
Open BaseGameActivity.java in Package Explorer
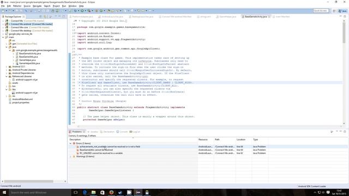[x=30, y=53]
